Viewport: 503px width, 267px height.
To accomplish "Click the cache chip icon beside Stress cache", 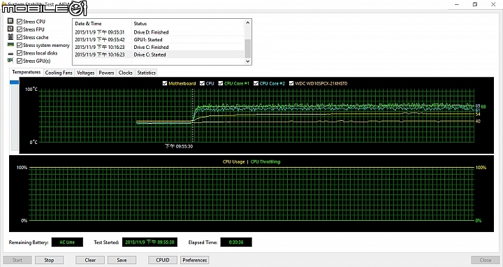I will point(10,37).
